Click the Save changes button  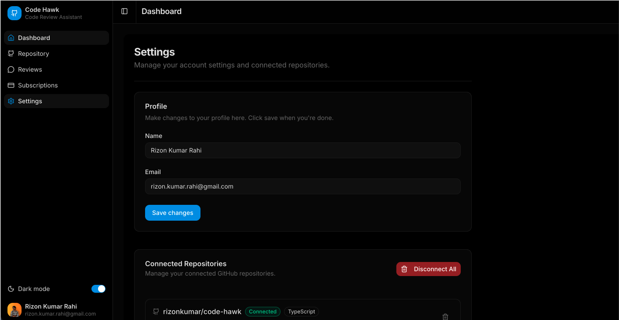coord(172,212)
